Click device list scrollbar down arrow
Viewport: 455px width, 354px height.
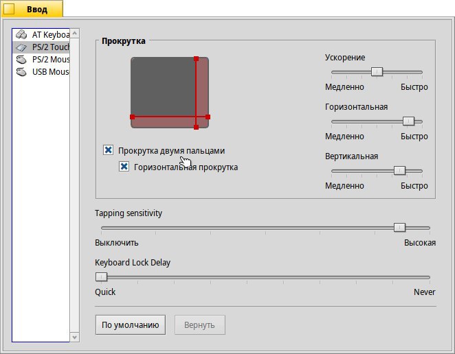click(x=75, y=338)
